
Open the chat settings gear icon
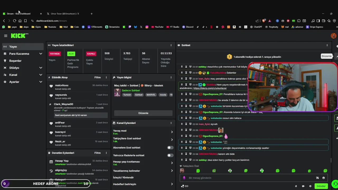pyautogui.click(x=310, y=186)
